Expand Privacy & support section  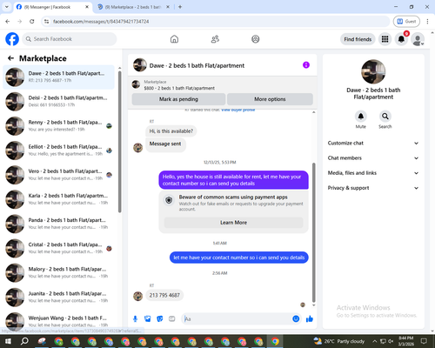[x=373, y=188]
